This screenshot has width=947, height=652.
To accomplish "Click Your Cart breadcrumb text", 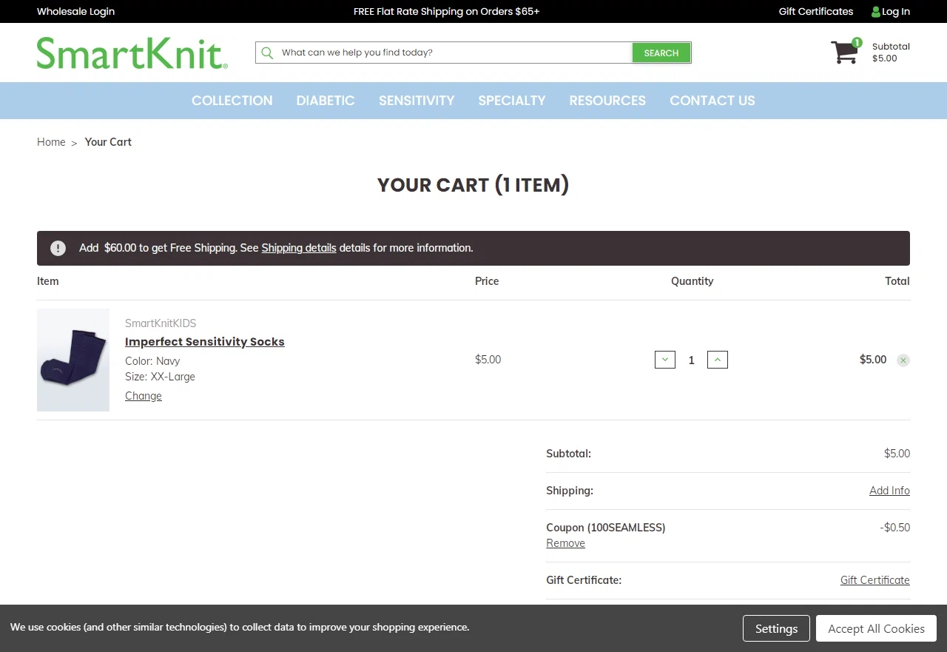I will (x=108, y=142).
